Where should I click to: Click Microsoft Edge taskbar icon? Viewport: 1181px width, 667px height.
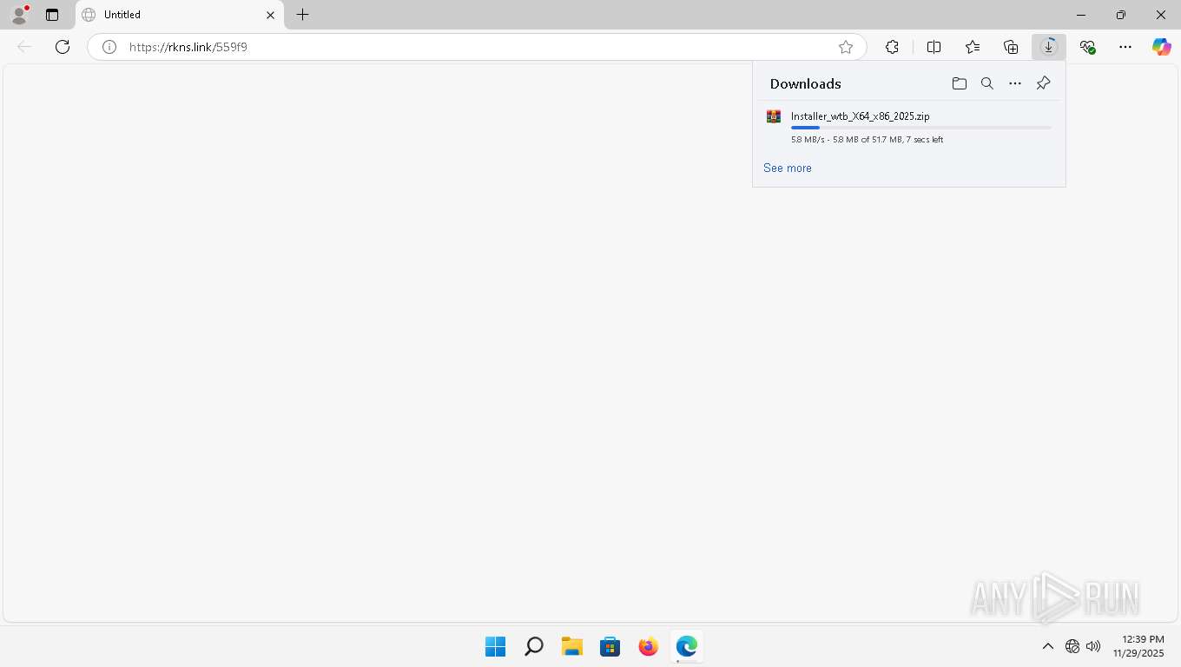tap(687, 647)
